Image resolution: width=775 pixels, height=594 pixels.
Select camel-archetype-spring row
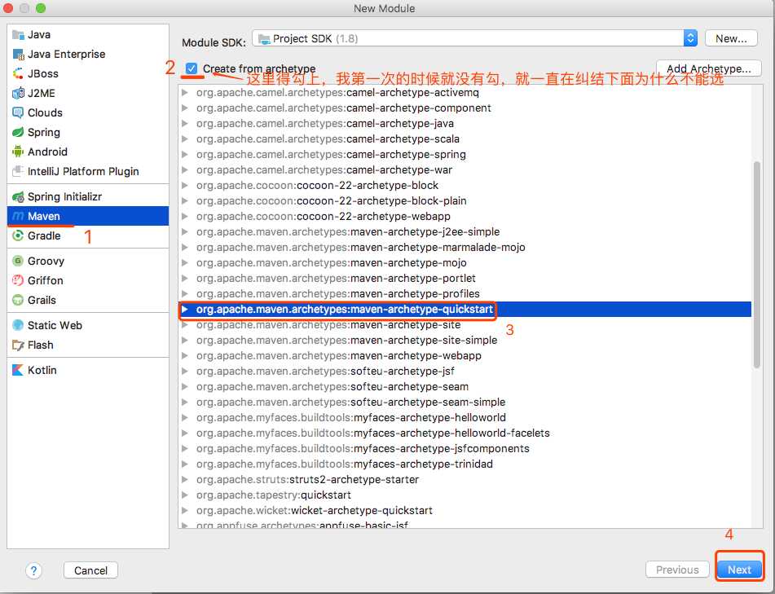coord(465,154)
